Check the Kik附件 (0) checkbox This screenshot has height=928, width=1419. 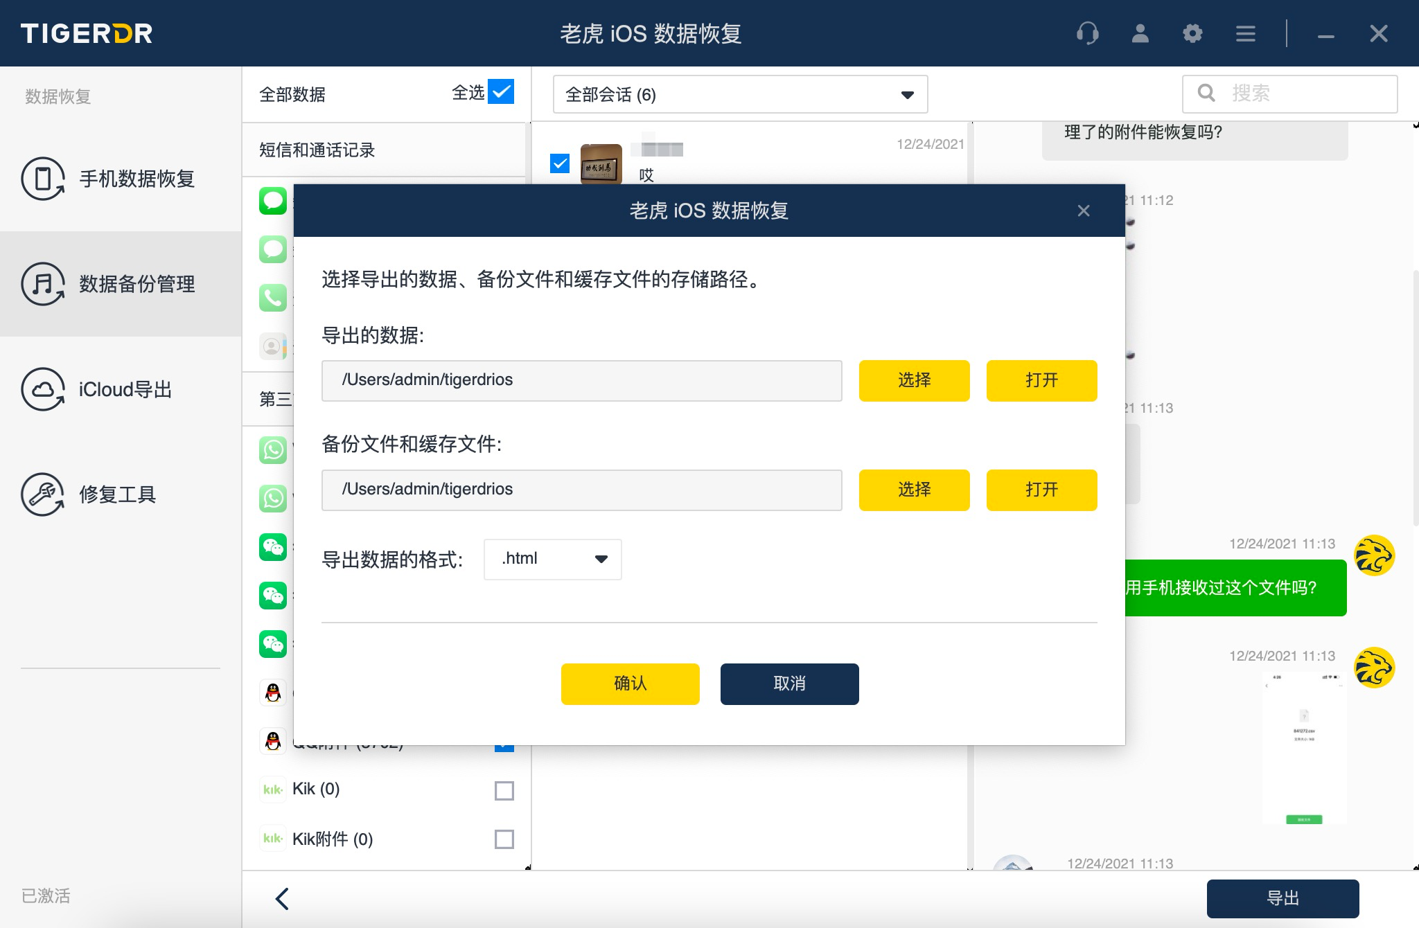pyautogui.click(x=504, y=839)
